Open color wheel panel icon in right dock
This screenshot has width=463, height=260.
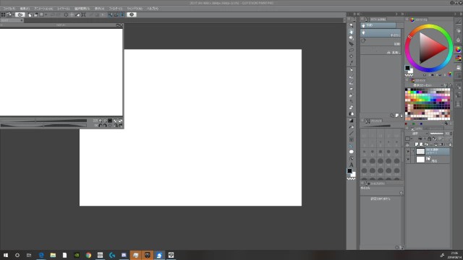(x=458, y=50)
